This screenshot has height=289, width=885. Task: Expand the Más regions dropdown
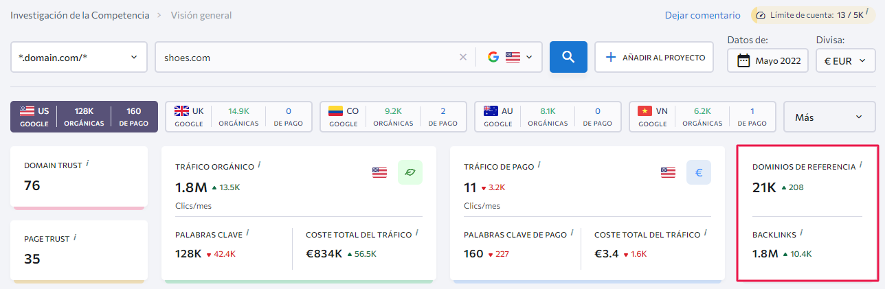(829, 117)
